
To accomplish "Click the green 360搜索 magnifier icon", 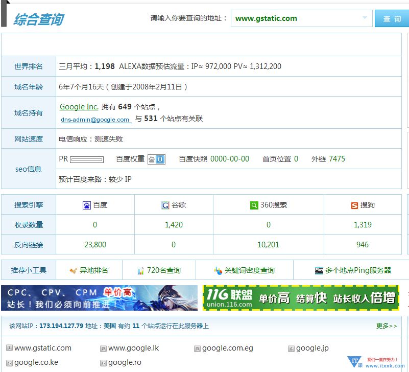I will pos(254,205).
